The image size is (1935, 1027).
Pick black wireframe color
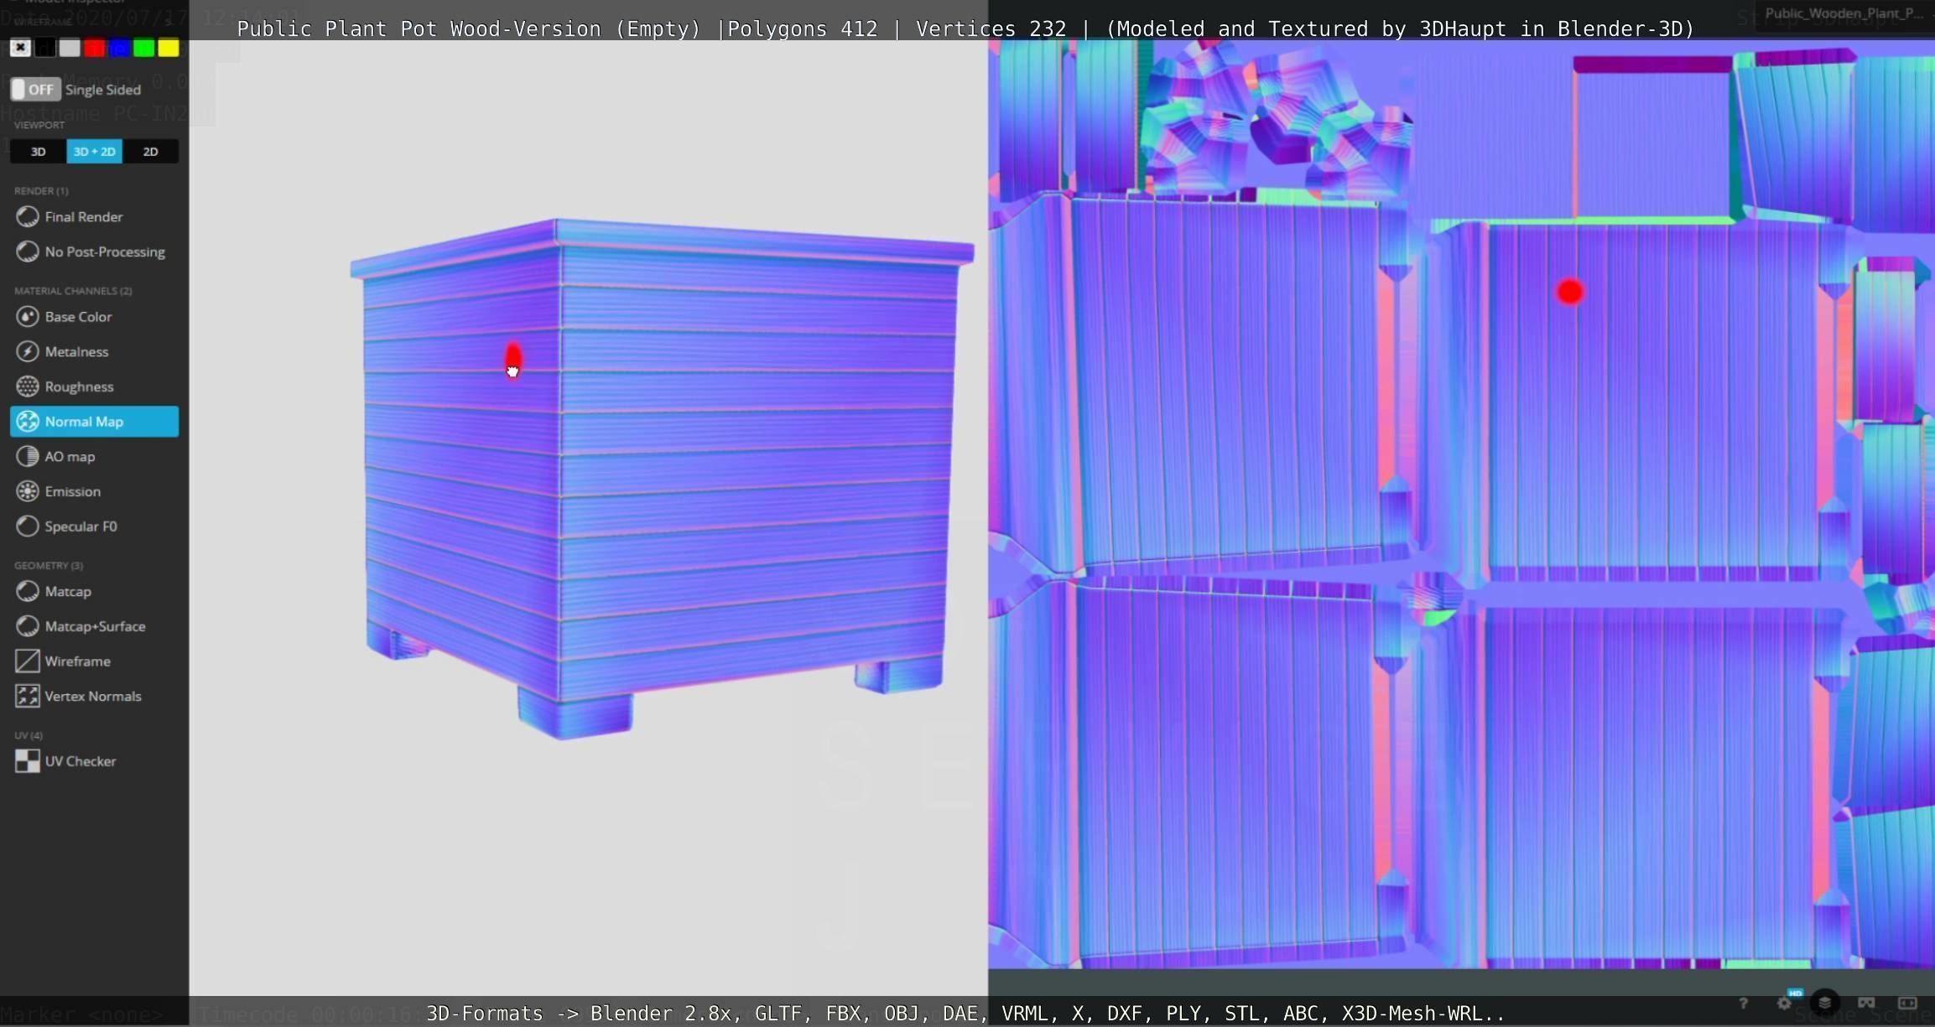point(45,48)
